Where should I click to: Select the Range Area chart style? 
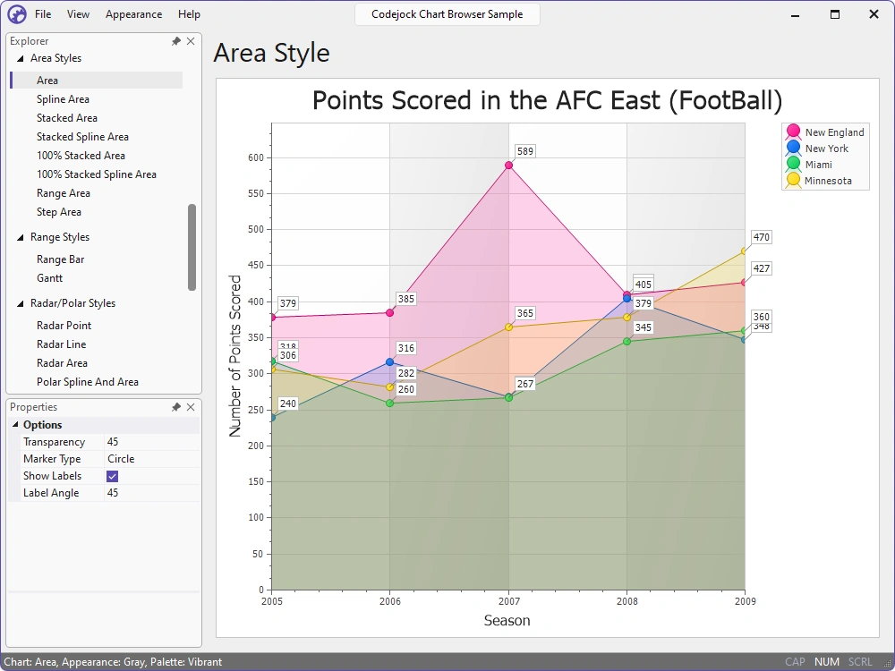pyautogui.click(x=64, y=193)
